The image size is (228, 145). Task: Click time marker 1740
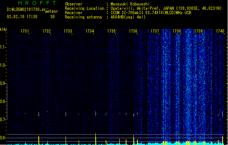pos(220,31)
